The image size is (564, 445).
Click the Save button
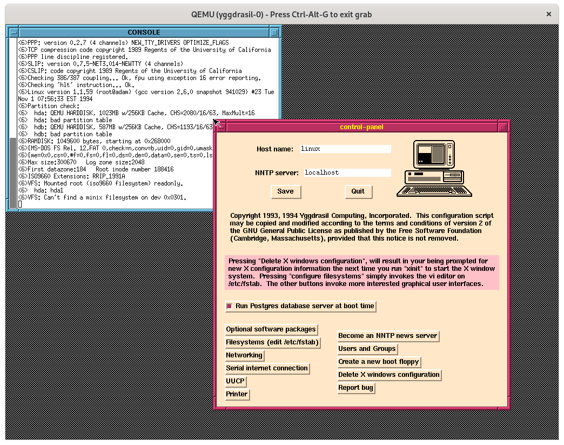point(286,191)
